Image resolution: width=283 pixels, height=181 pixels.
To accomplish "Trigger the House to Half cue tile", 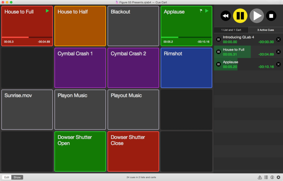I will point(80,26).
